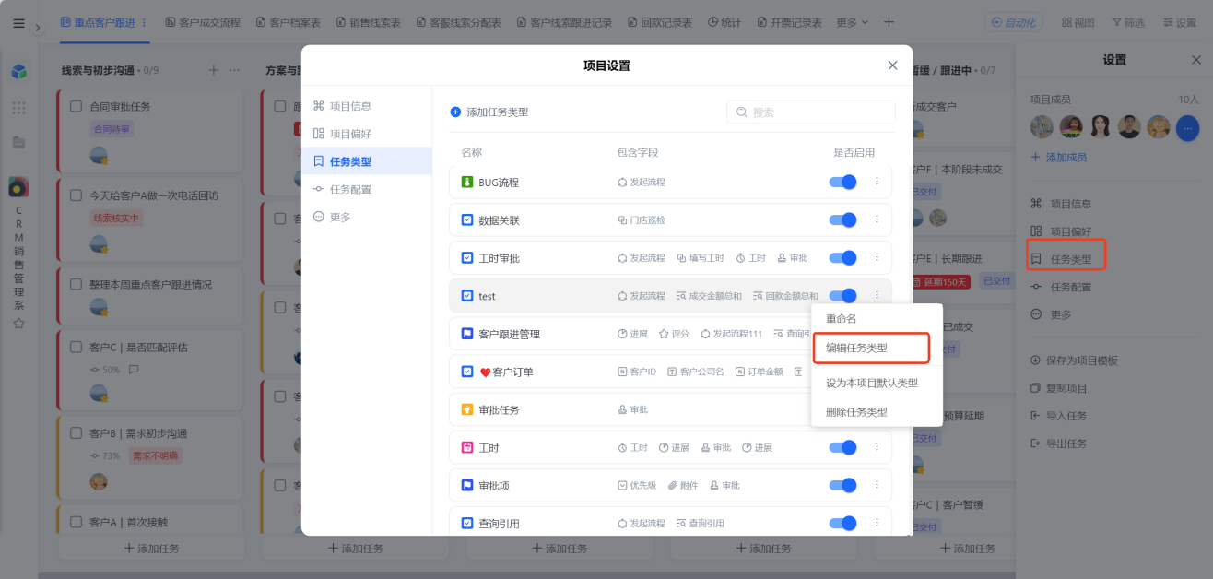Screen dimensions: 1213x579
Task: Toggle 审批项 enabled switch
Action: tap(842, 485)
